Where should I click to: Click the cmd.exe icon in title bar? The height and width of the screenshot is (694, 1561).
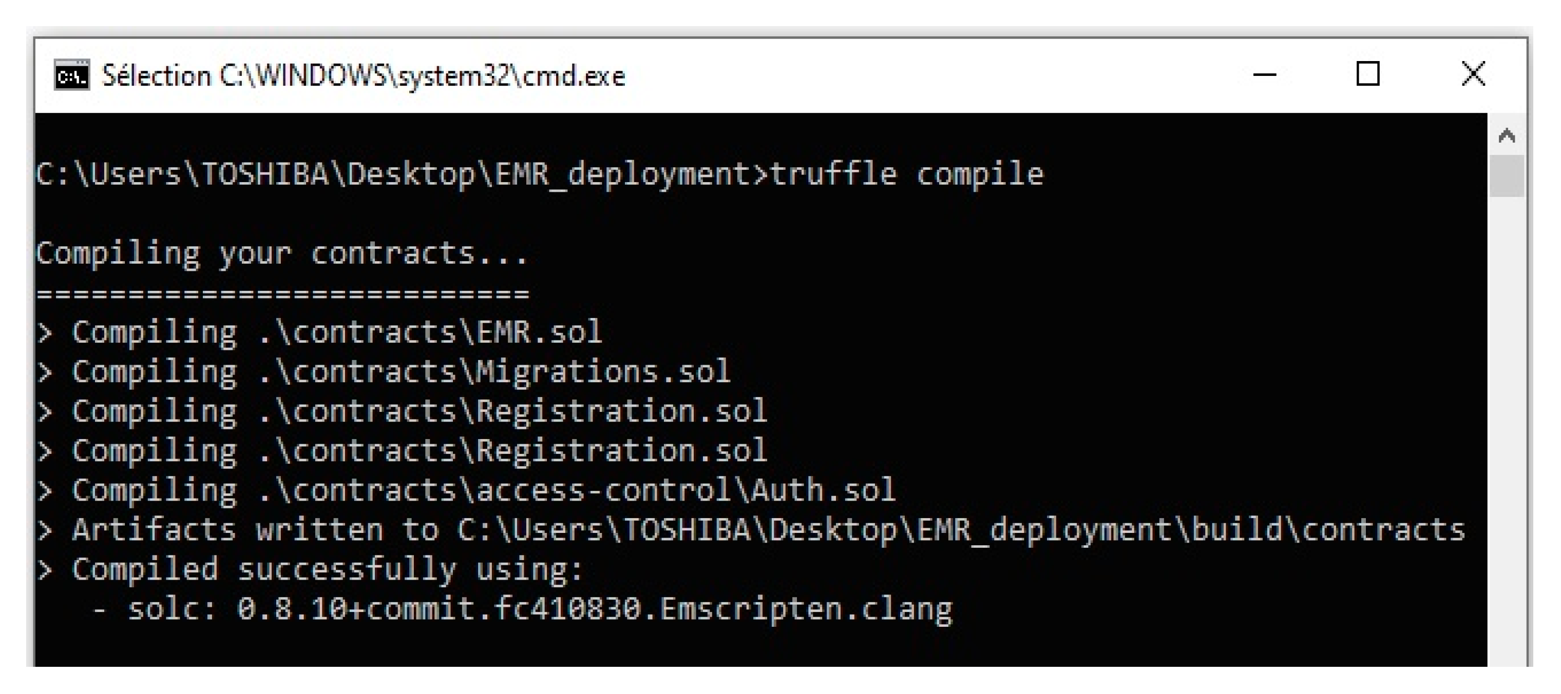tap(71, 75)
